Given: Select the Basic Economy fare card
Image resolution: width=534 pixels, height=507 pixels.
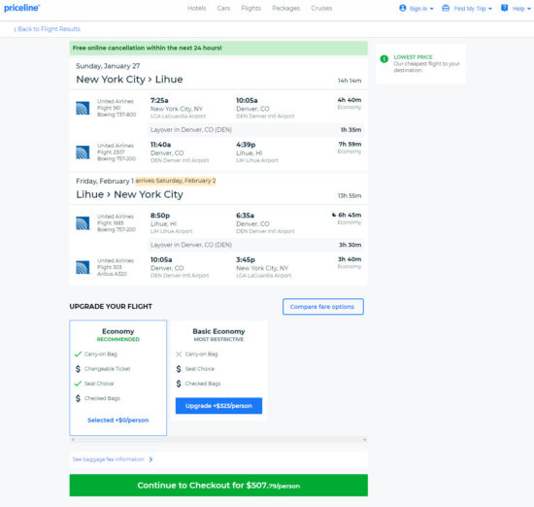Looking at the screenshot, I should pyautogui.click(x=218, y=370).
